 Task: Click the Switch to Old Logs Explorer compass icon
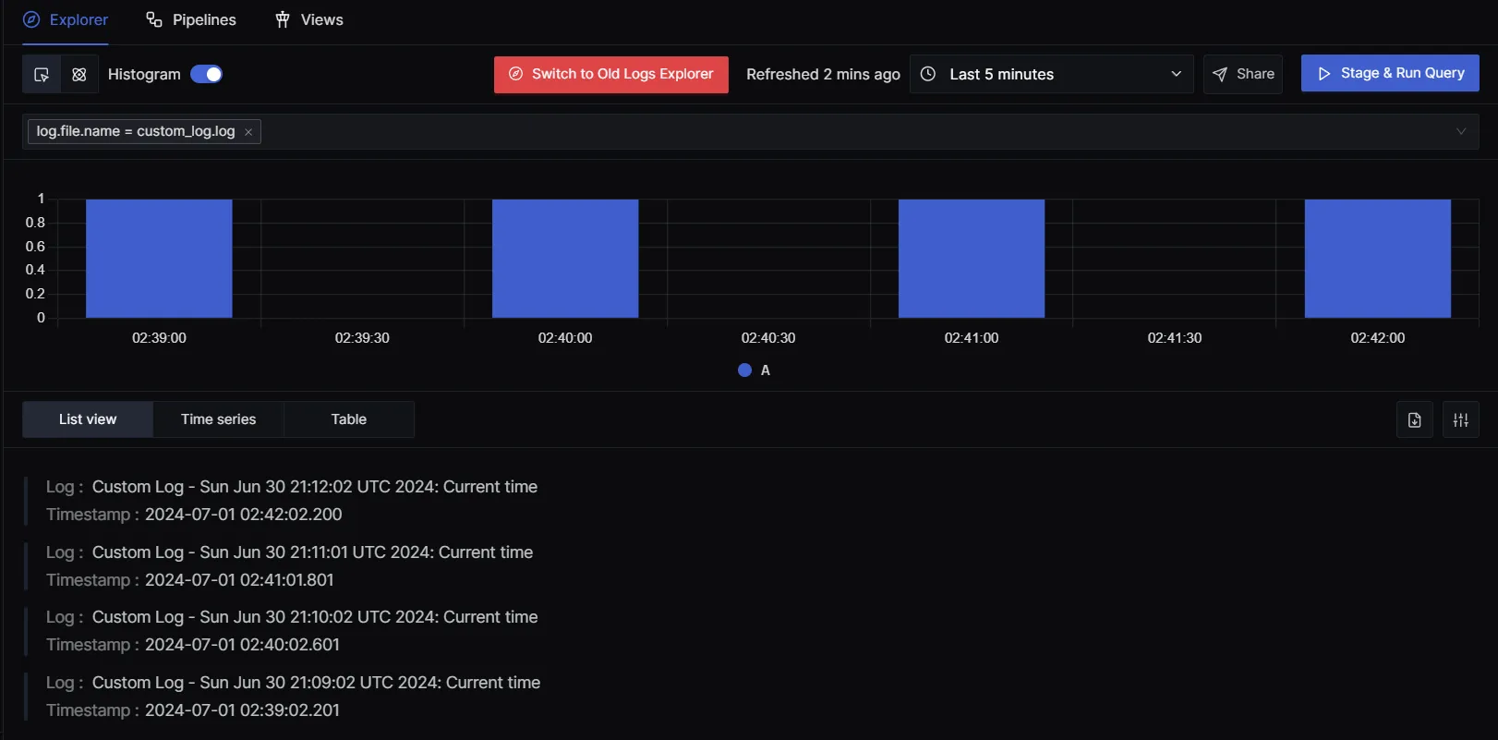[516, 74]
